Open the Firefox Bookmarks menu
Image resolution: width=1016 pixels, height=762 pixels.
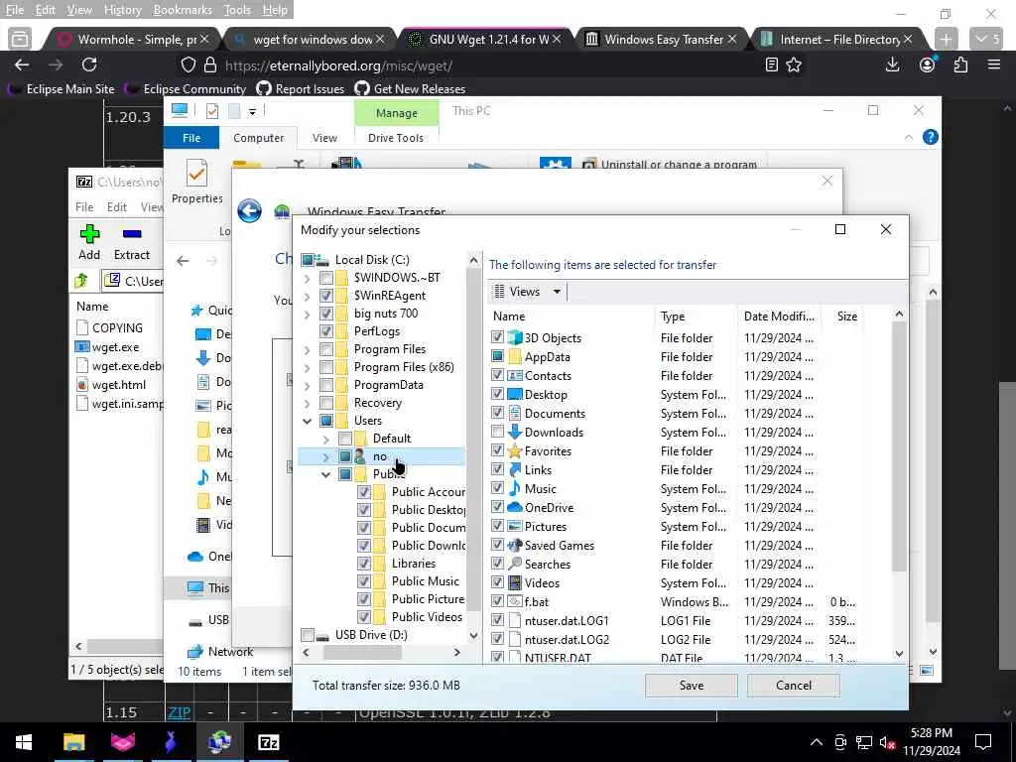pos(183,10)
